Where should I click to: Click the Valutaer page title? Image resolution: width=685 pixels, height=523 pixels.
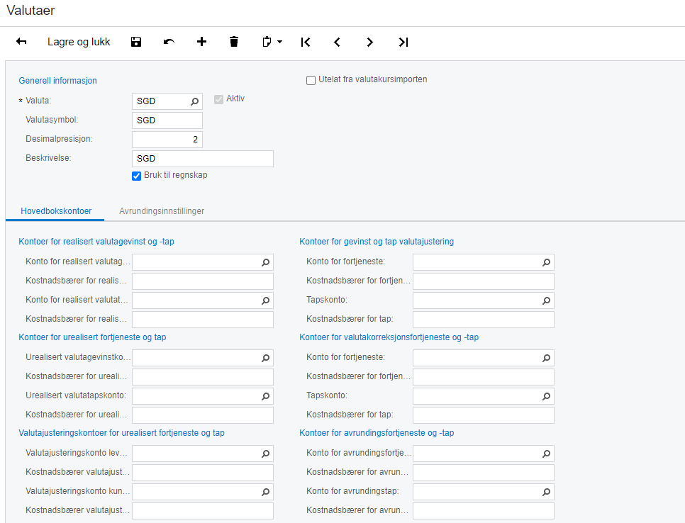pyautogui.click(x=30, y=11)
